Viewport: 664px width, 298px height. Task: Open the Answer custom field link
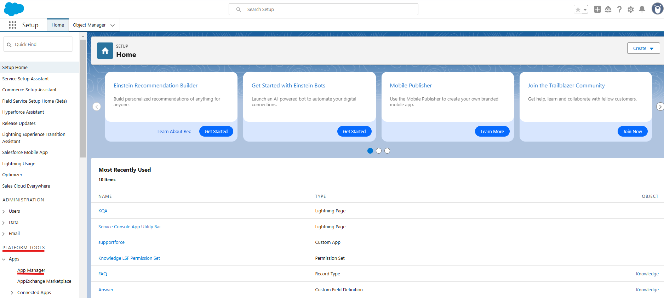(106, 290)
